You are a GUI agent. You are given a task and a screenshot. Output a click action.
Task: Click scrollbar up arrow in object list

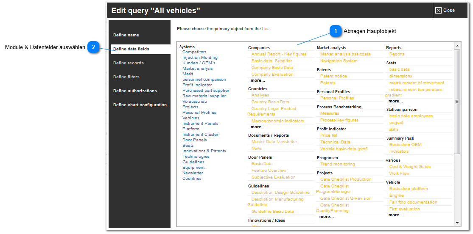pyautogui.click(x=457, y=46)
